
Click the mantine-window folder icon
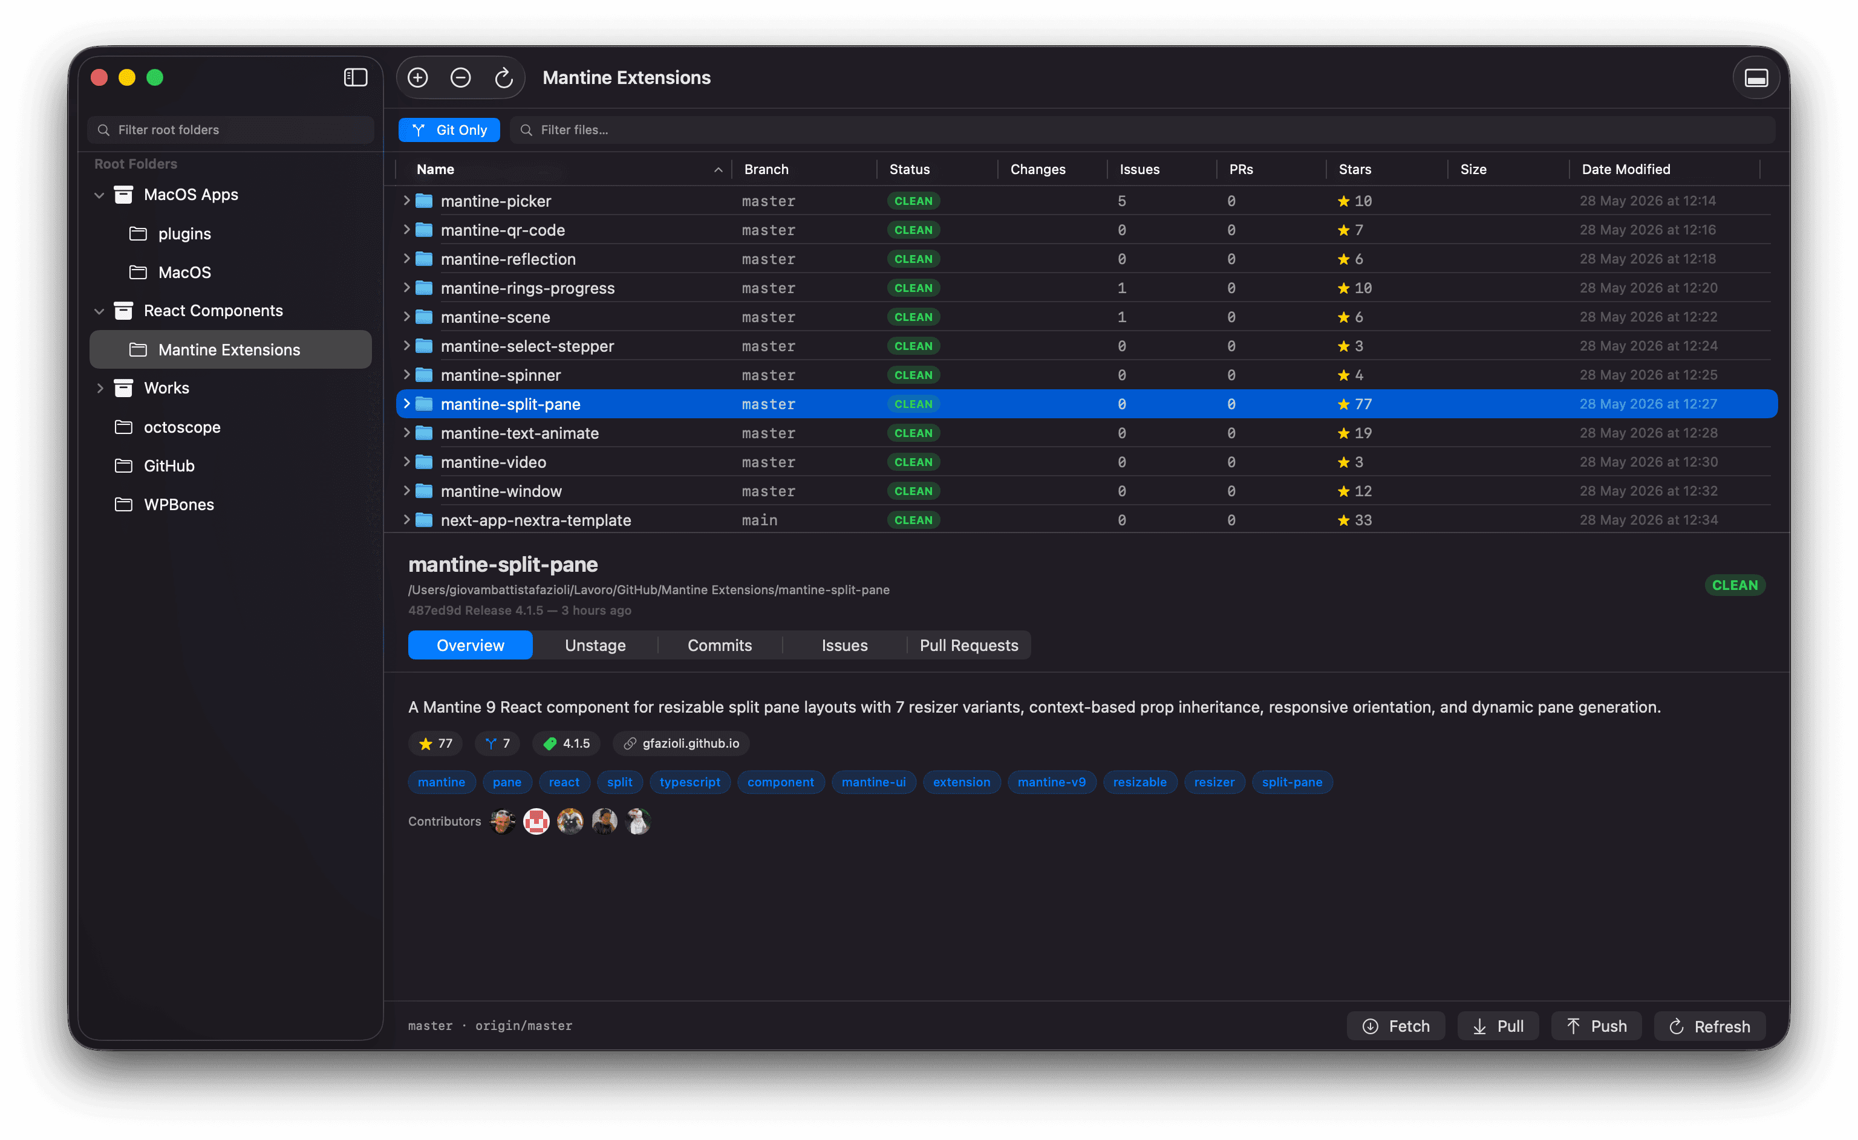coord(425,491)
